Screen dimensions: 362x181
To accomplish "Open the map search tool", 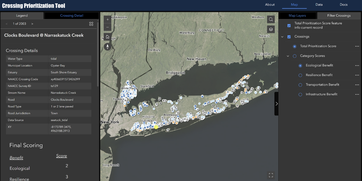I will pos(271,19).
